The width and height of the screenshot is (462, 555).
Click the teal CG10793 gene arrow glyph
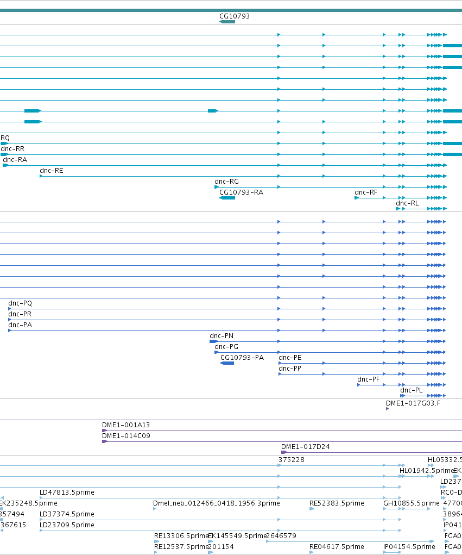[227, 22]
